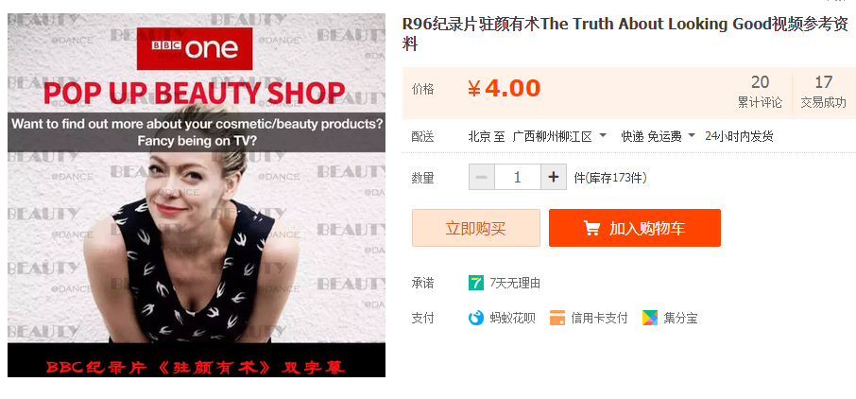Decrease quantity with the minus button
Viewport: 856px width, 399px height.
(x=482, y=177)
